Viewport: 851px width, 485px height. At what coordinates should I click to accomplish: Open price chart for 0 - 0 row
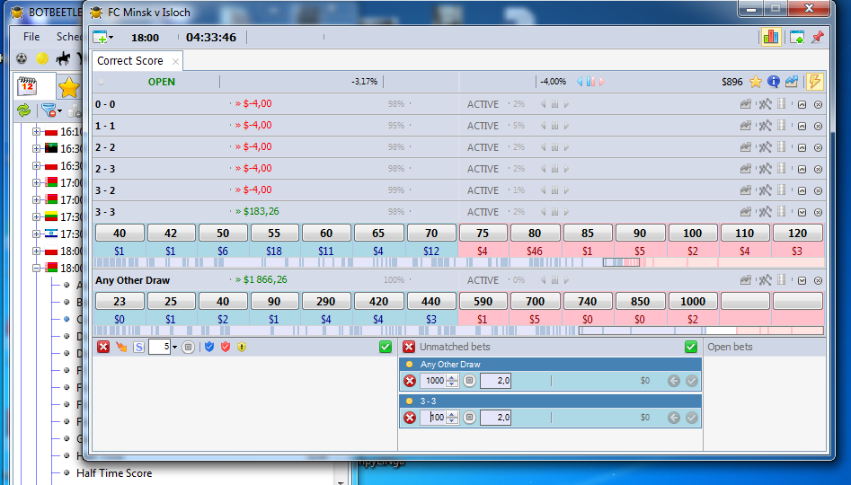click(746, 104)
